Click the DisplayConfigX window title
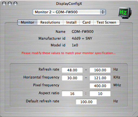Image resolution: width=138 pixels, height=117 pixels. coord(69,4)
